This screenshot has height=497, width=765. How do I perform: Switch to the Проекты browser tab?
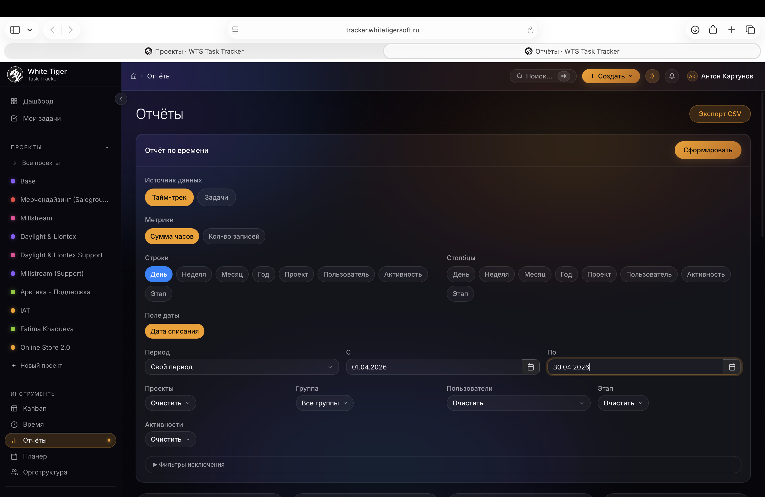[194, 51]
